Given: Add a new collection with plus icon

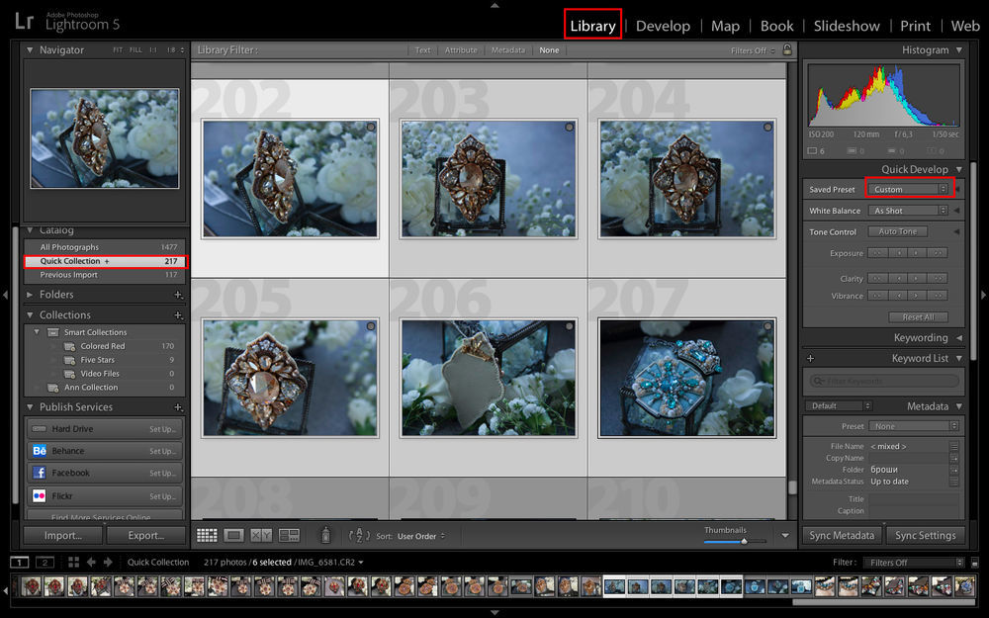Looking at the screenshot, I should tap(178, 314).
